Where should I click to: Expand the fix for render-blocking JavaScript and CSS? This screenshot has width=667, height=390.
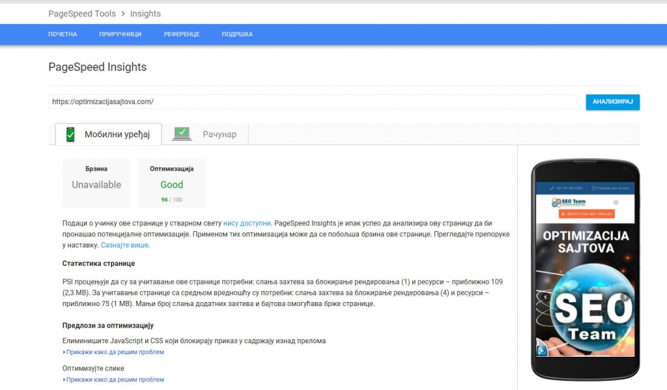tap(114, 352)
